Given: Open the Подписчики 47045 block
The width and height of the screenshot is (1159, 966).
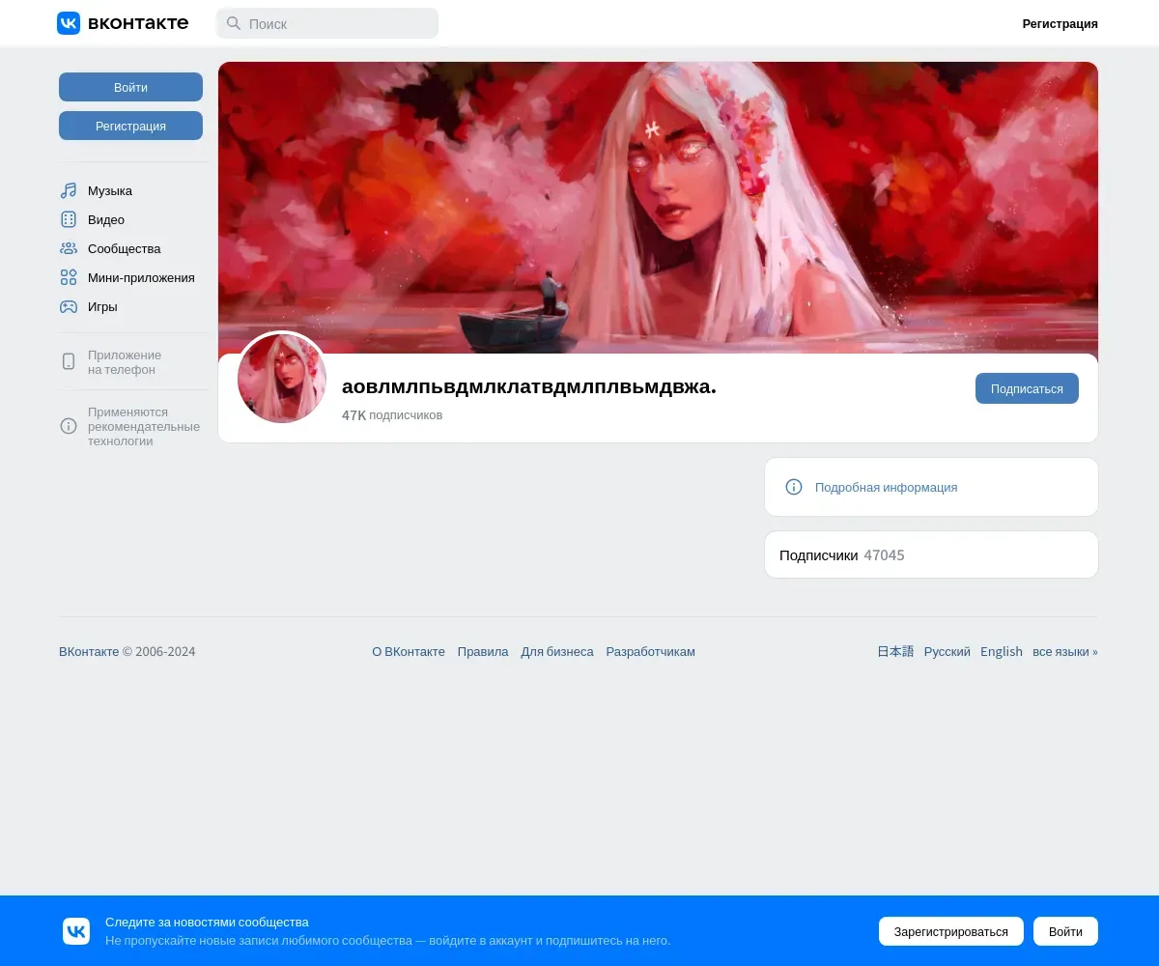Looking at the screenshot, I should coord(931,555).
